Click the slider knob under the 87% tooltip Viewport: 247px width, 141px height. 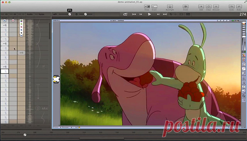pos(69,14)
